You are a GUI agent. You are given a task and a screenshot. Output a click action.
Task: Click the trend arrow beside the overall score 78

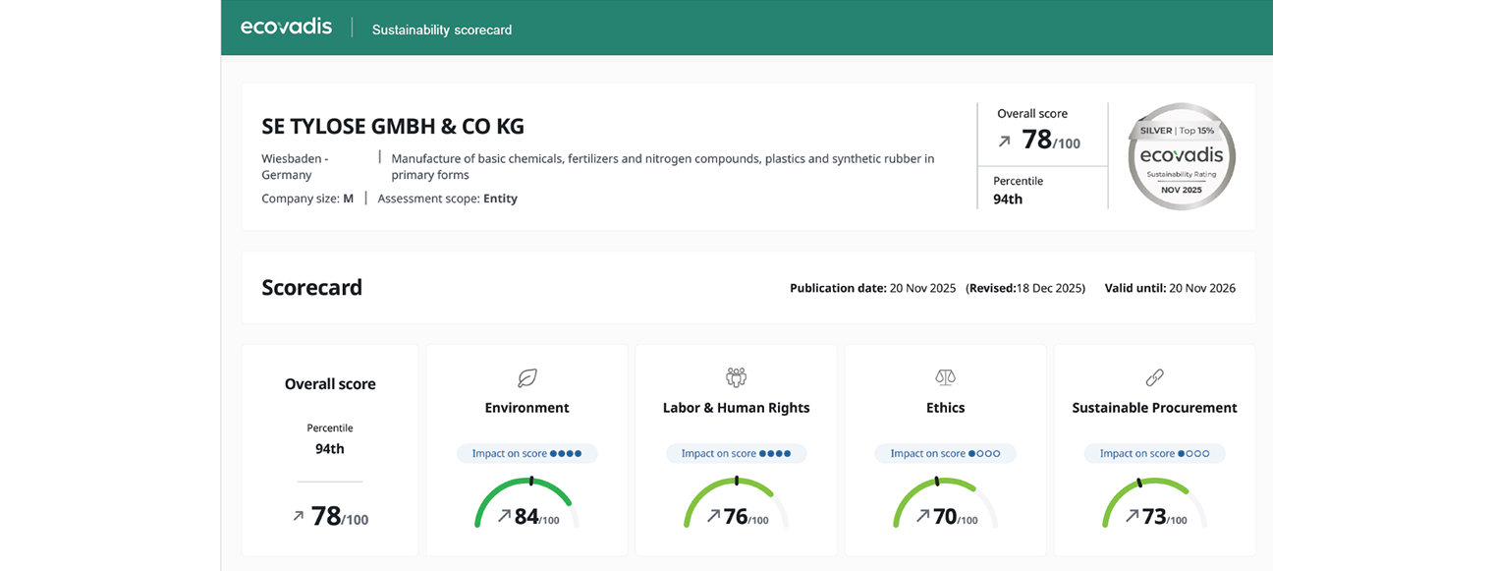(x=1003, y=141)
